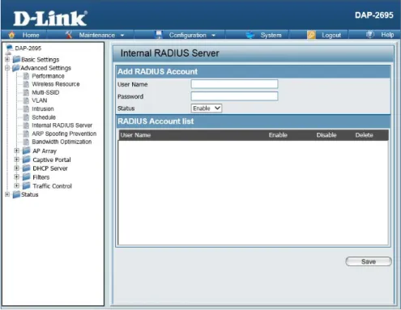Click the Maintenance tools icon
Image resolution: width=401 pixels, height=310 pixels.
click(69, 35)
